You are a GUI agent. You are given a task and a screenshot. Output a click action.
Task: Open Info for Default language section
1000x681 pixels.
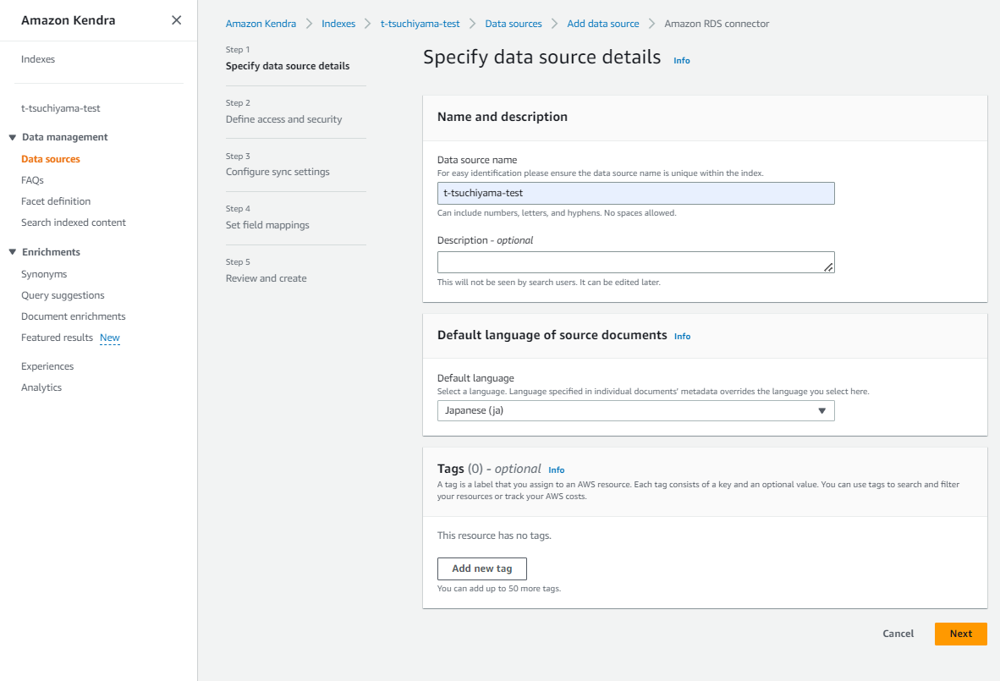pos(682,337)
